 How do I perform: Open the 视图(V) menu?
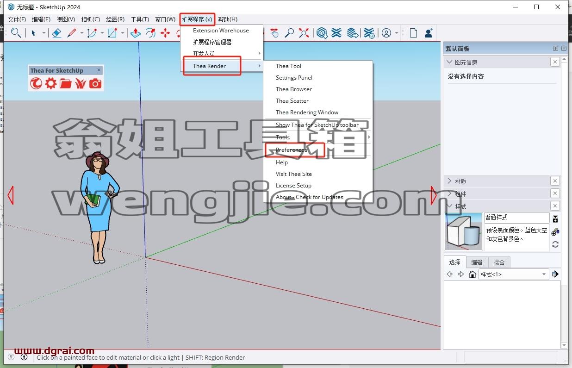66,19
